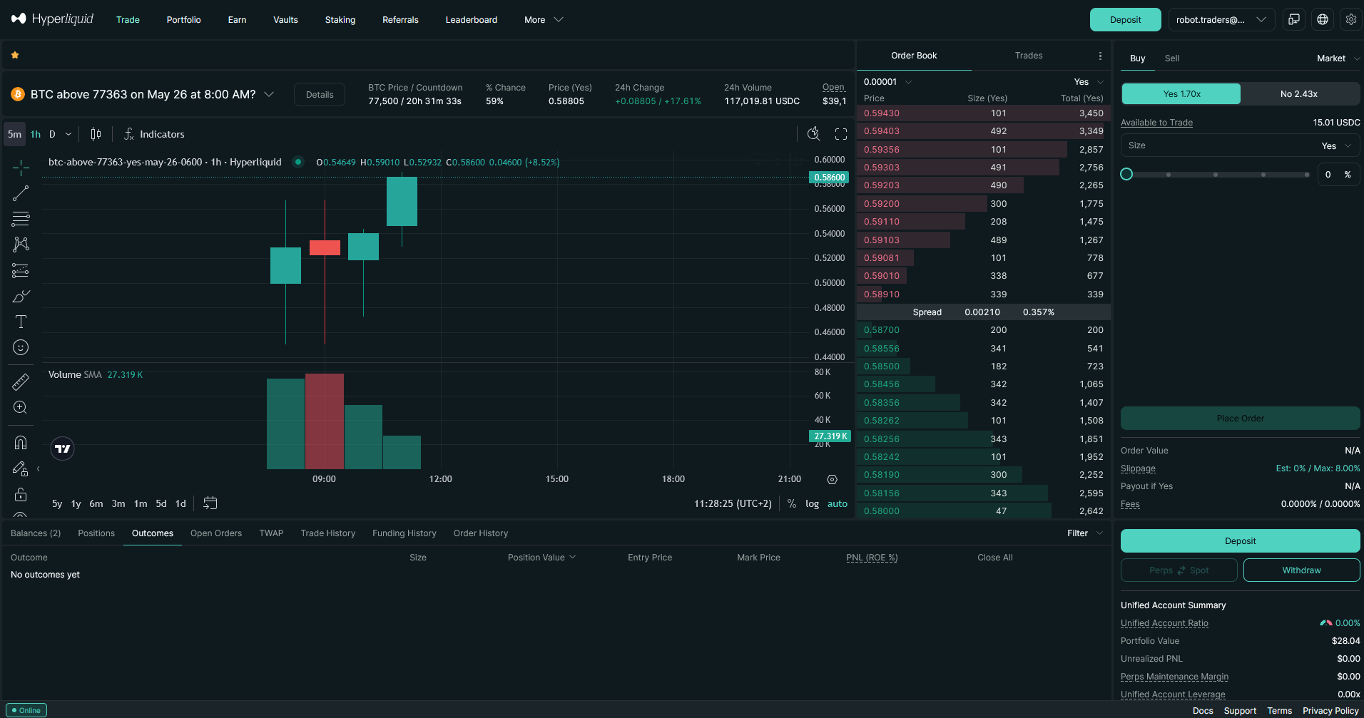Select the trend line drawing tool
Image resolution: width=1364 pixels, height=718 pixels.
[21, 193]
